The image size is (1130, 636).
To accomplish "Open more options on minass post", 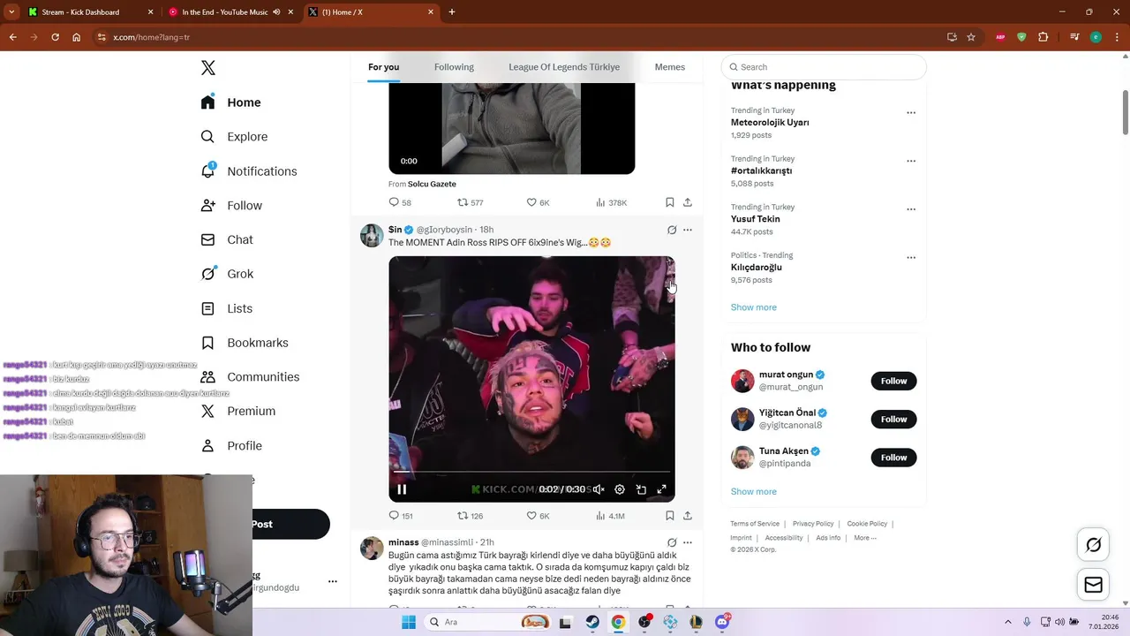I will [688, 542].
